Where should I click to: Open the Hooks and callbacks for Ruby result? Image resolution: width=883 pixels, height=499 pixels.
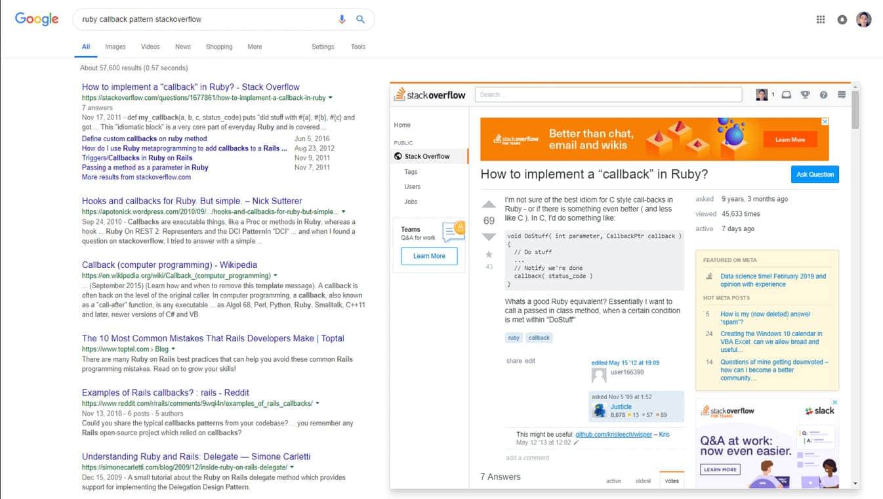192,201
